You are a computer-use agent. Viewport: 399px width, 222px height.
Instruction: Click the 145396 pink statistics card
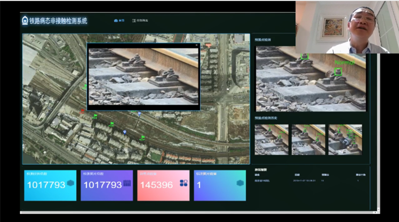[163, 185]
